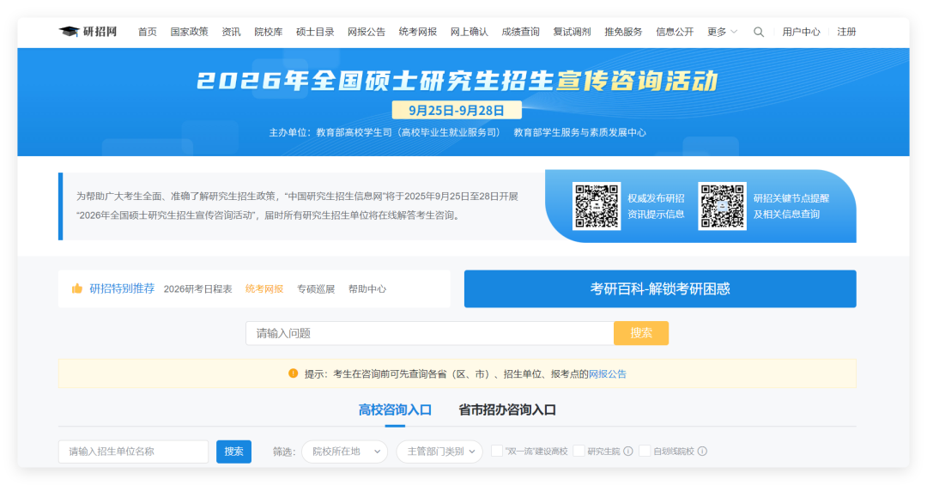Open 复试调剂 in the navigation bar
This screenshot has height=485, width=927.
[573, 32]
